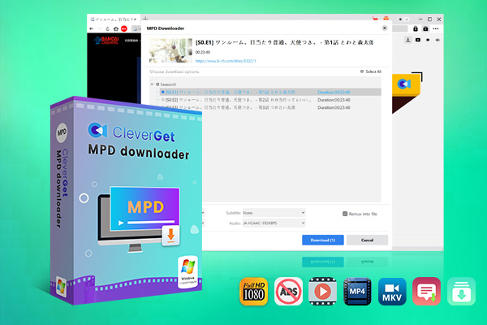The image size is (487, 325).
Task: Toggle the Select All checkbox
Action: 363,72
